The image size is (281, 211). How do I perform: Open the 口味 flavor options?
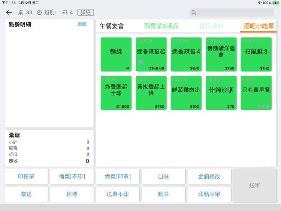(x=163, y=176)
